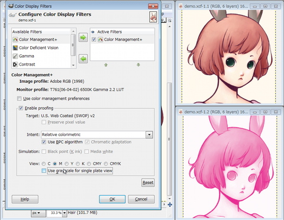Uncheck Enable proofing

click(21, 108)
